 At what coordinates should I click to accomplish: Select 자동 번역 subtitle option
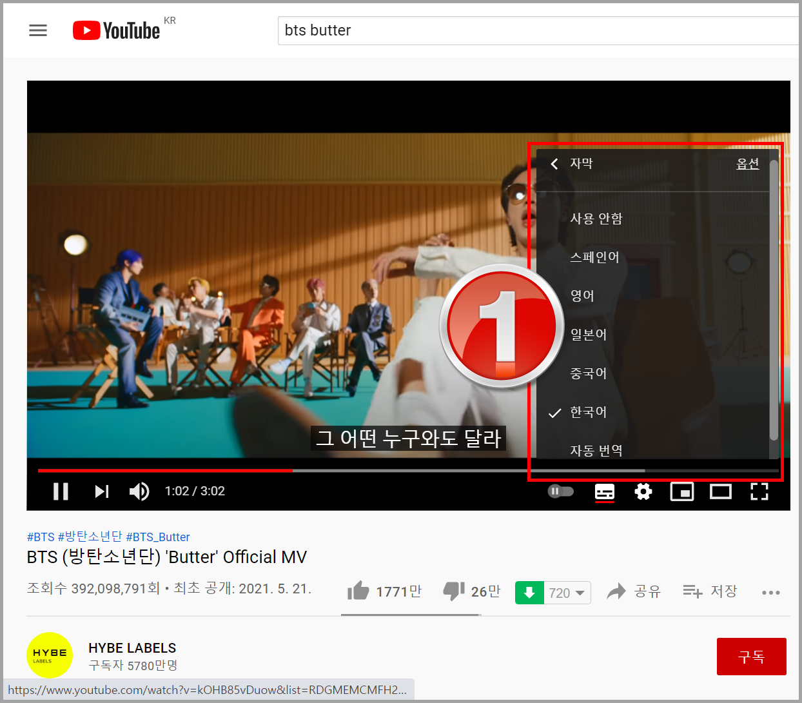653,449
